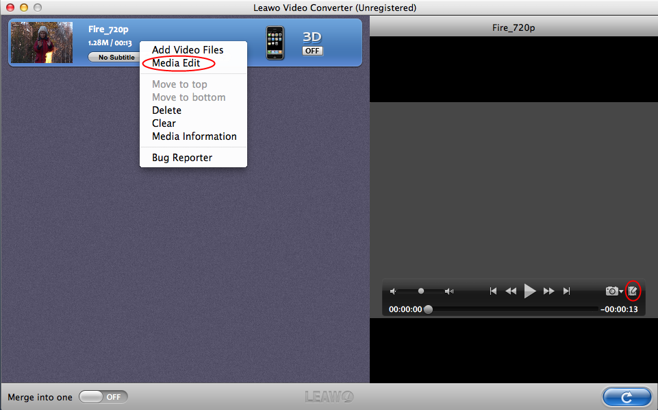
Task: Click the loud volume speaker icon
Action: tap(449, 291)
